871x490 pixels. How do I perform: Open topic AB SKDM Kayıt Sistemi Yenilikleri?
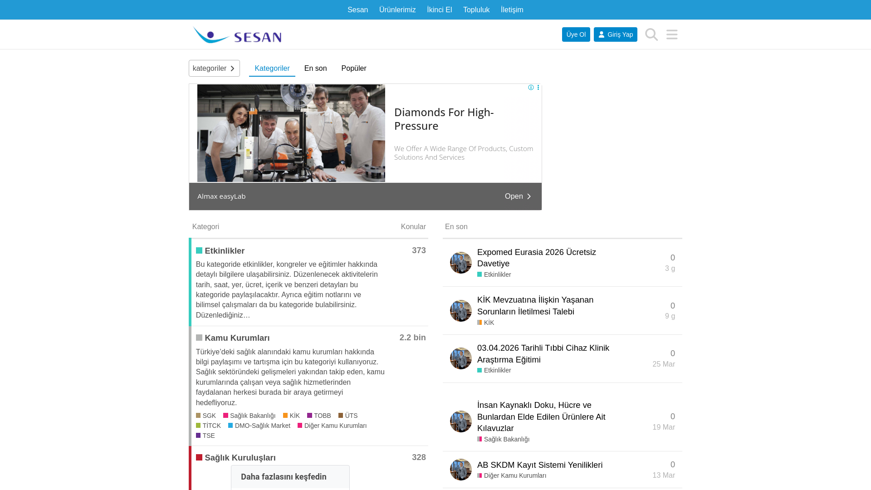click(540, 465)
